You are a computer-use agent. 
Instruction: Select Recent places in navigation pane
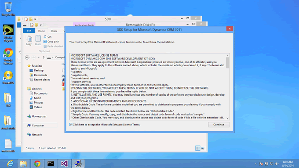(40, 79)
